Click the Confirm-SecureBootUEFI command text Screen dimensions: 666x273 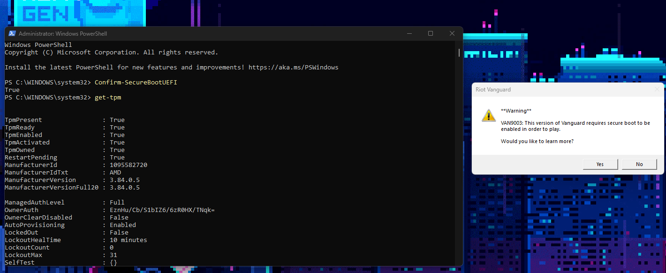[x=136, y=83]
